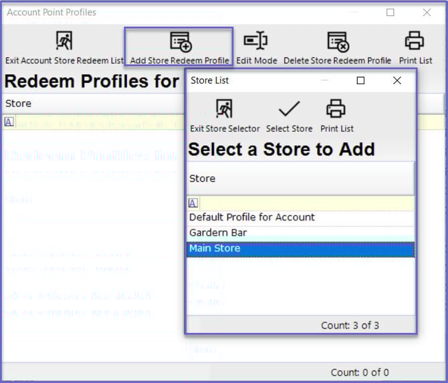Screen dimensions: 448x383
Task: Click the filter row field in Store List
Action: [306, 203]
